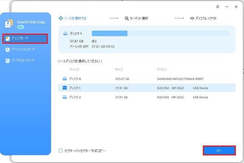
Task: Close the EaseUS Disk Copy window
Action: [x=236, y=6]
